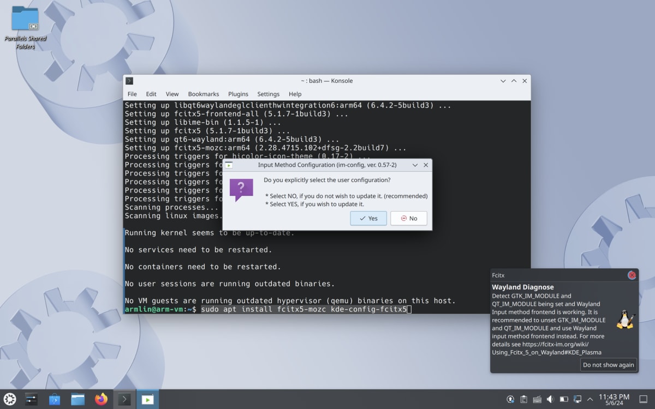Click the Fcitx notification header label
This screenshot has width=655, height=409.
498,275
